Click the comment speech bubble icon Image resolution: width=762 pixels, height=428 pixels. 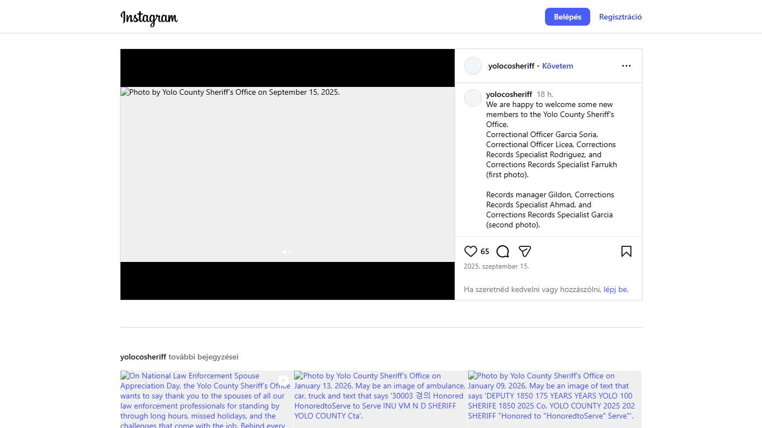[503, 251]
